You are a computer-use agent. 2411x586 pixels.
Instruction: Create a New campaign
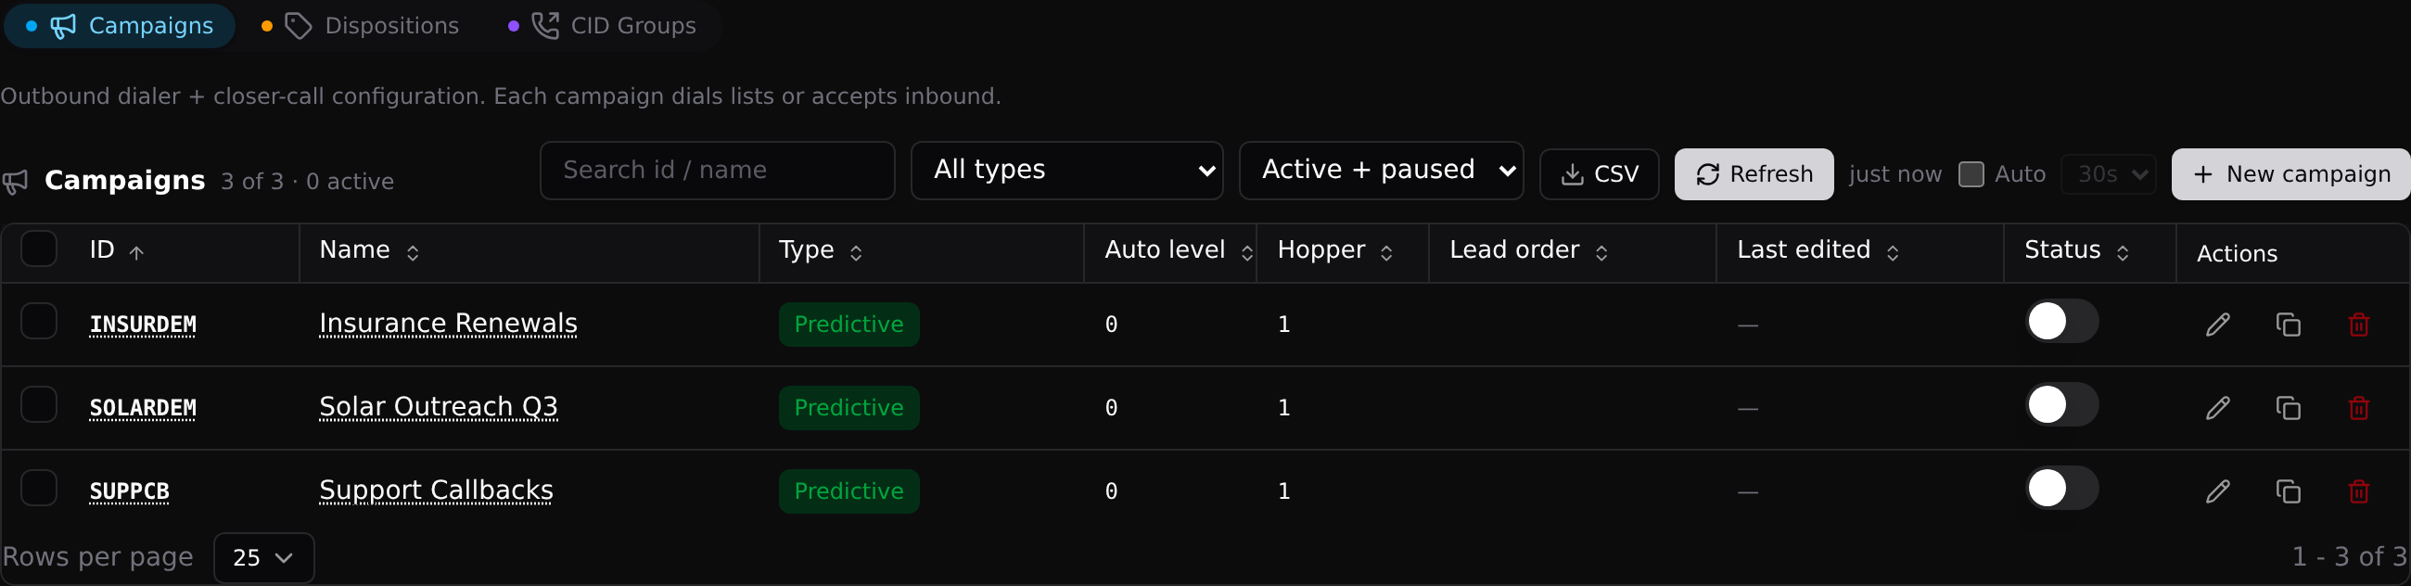pos(2291,174)
